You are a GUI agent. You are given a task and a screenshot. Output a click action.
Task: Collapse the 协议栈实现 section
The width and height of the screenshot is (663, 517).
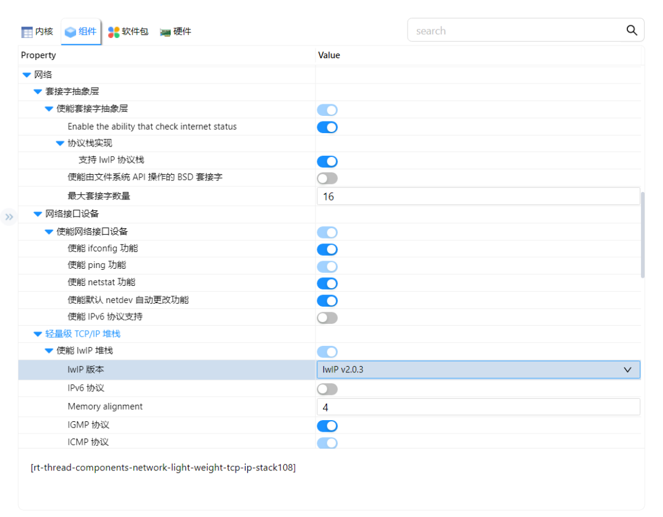point(60,143)
